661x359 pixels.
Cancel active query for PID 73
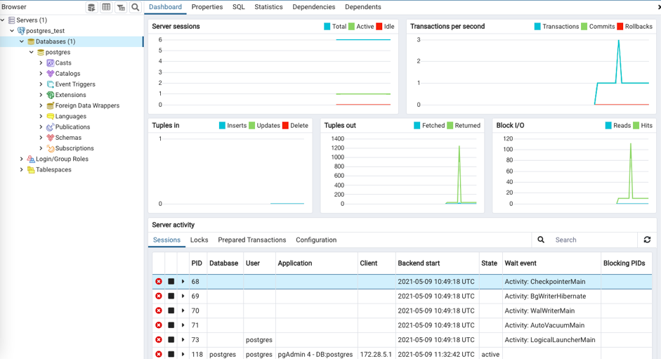point(171,339)
